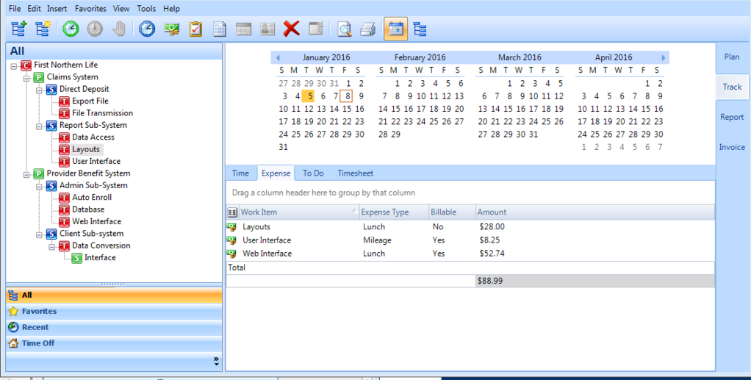The width and height of the screenshot is (751, 380).
Task: Click the blue S icon for Direct Deposit
Action: point(51,89)
